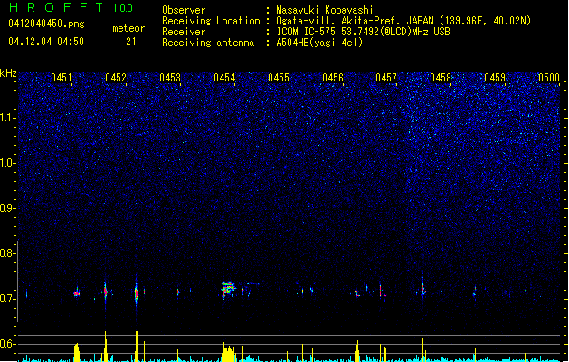Click the 0.8 kHz axis label
Image resolution: width=569 pixels, height=362 pixels.
7,253
